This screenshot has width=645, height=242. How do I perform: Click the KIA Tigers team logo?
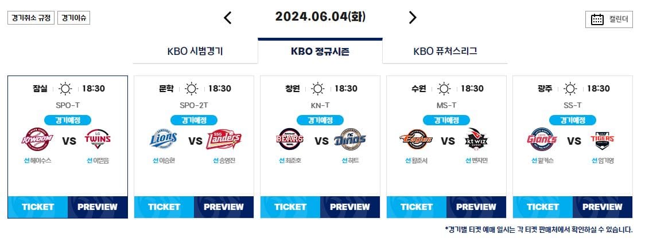click(603, 140)
